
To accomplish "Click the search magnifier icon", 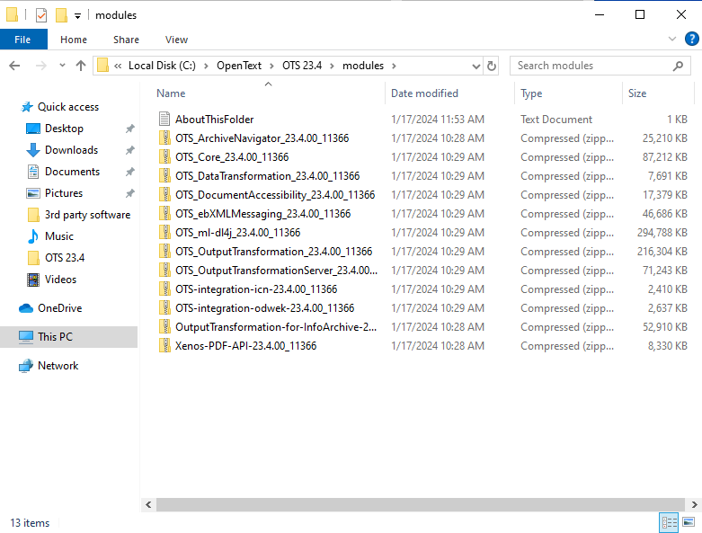I will coord(679,66).
